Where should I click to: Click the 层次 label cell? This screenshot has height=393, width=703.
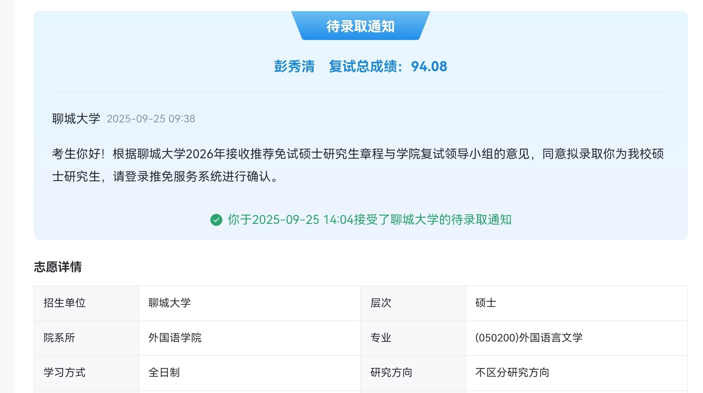(413, 303)
